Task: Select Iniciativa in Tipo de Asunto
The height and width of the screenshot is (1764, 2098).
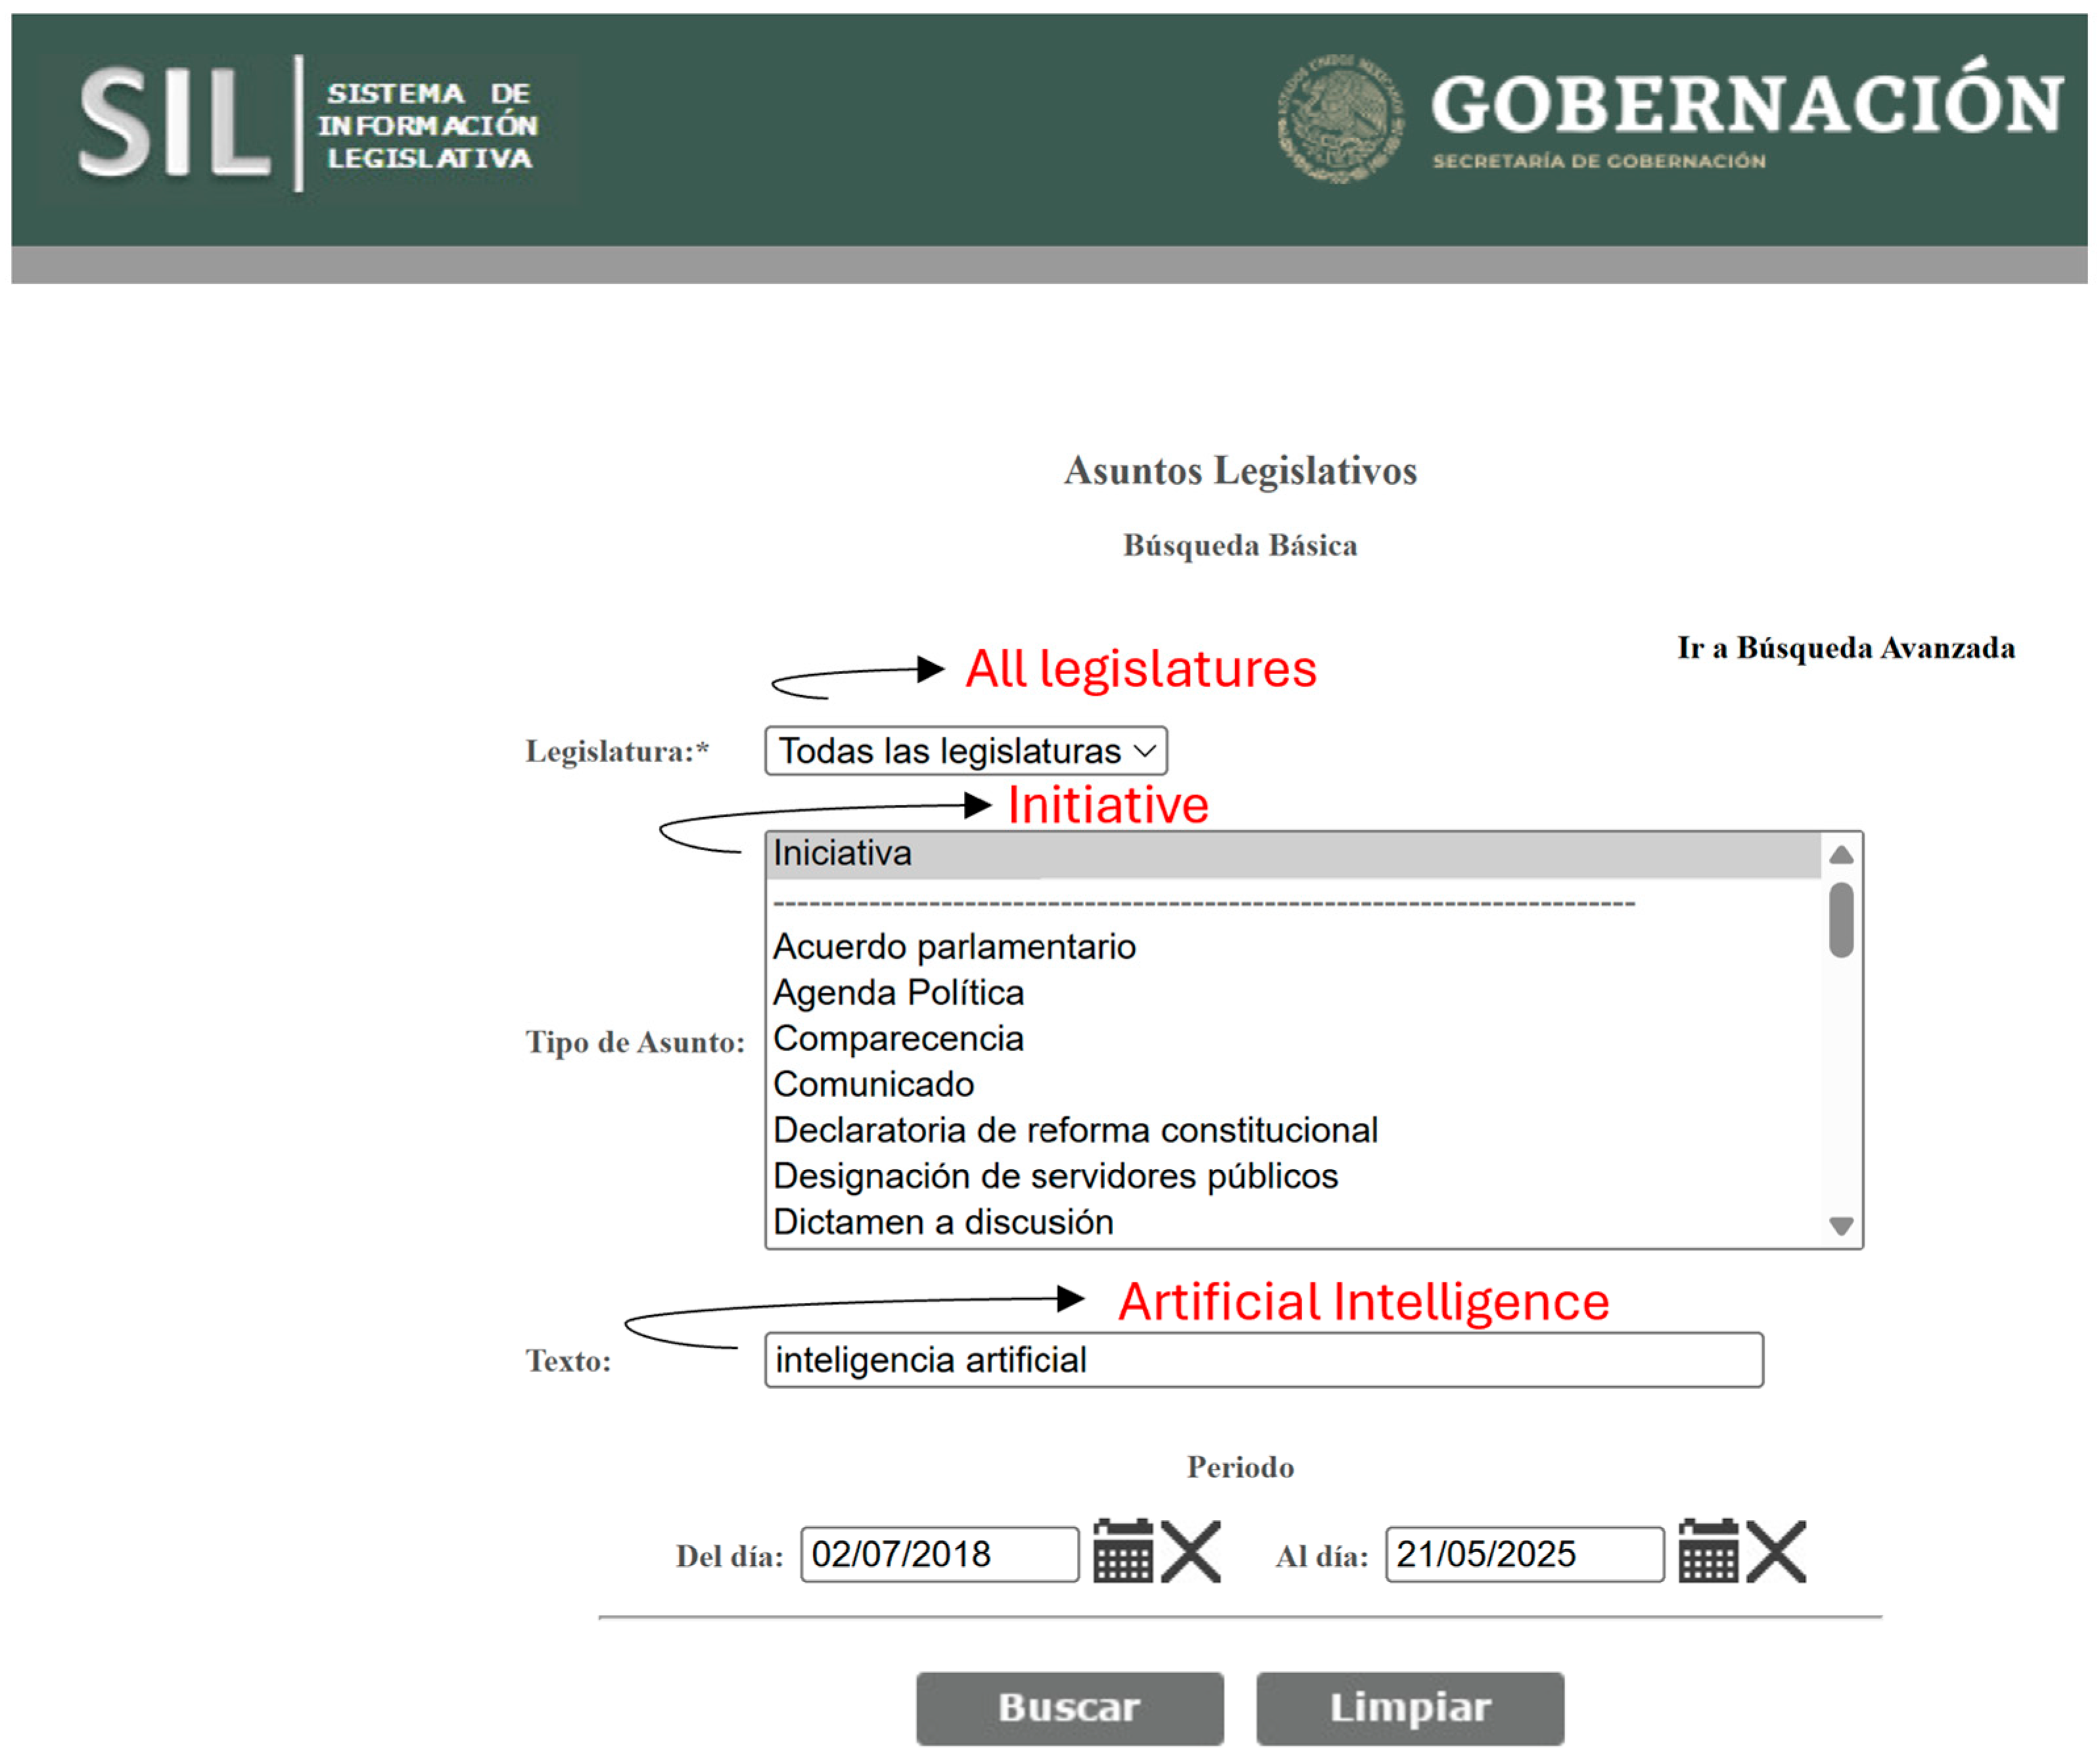Action: (x=843, y=854)
